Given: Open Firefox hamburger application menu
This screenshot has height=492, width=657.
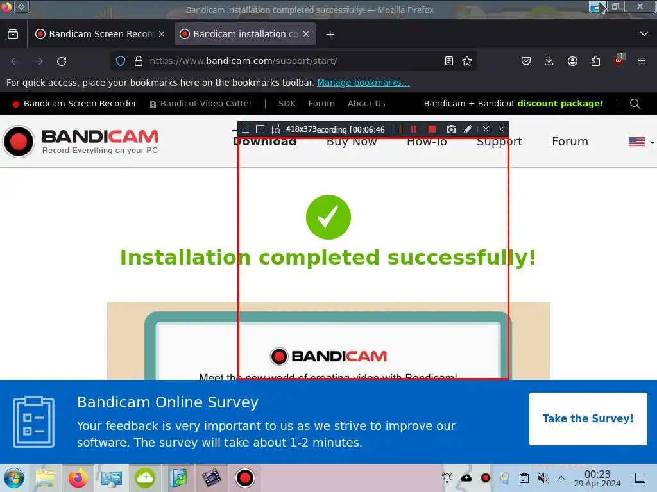Looking at the screenshot, I should (x=642, y=61).
